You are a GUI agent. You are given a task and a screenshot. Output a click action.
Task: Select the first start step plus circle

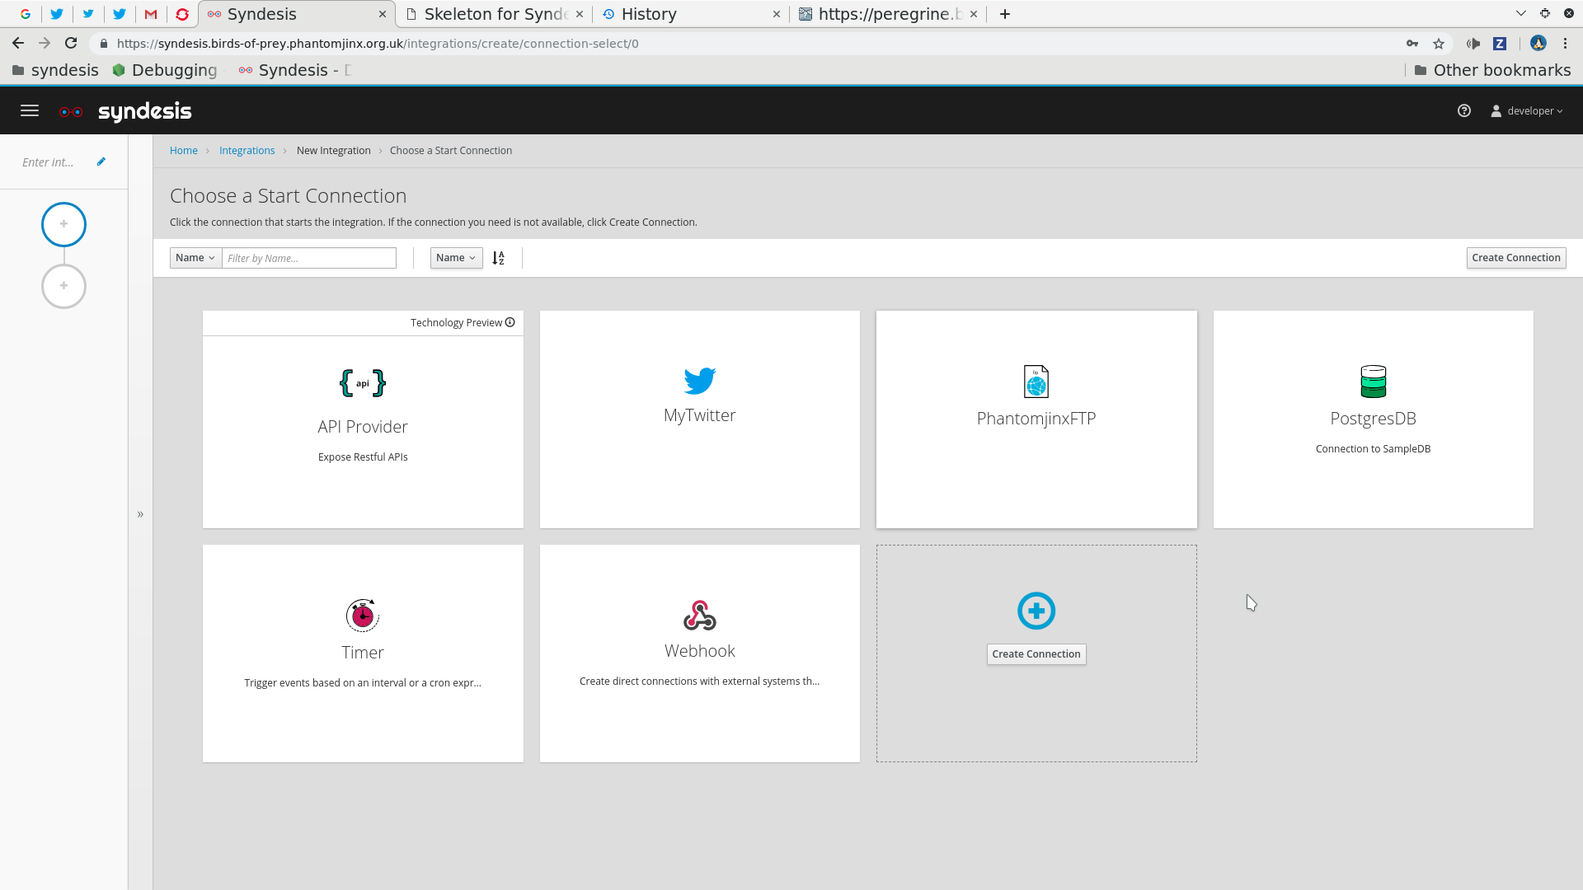63,224
